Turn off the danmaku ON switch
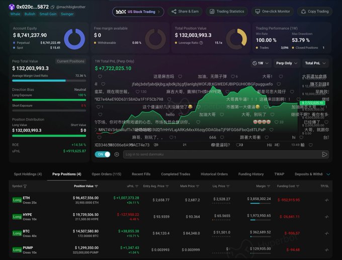 tap(103, 155)
